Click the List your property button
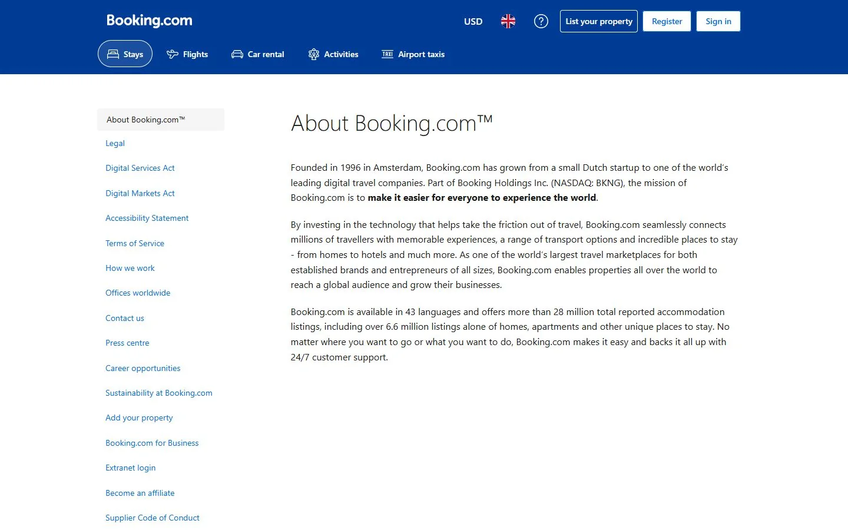Screen dimensions: 848x530 click(x=599, y=21)
